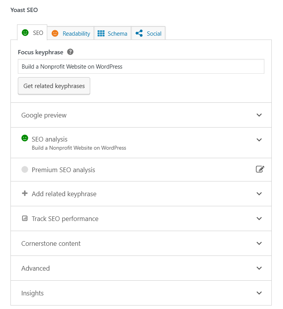Click the share icon on Social tab

click(x=139, y=33)
